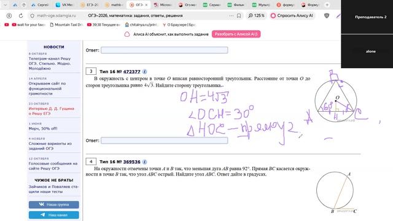This screenshot has width=393, height=221.
Task: Open a new browser tab
Action: pyautogui.click(x=327, y=5)
